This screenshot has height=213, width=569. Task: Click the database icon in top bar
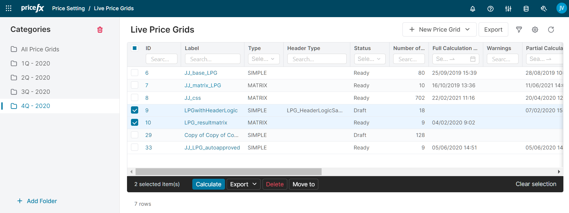(x=526, y=9)
